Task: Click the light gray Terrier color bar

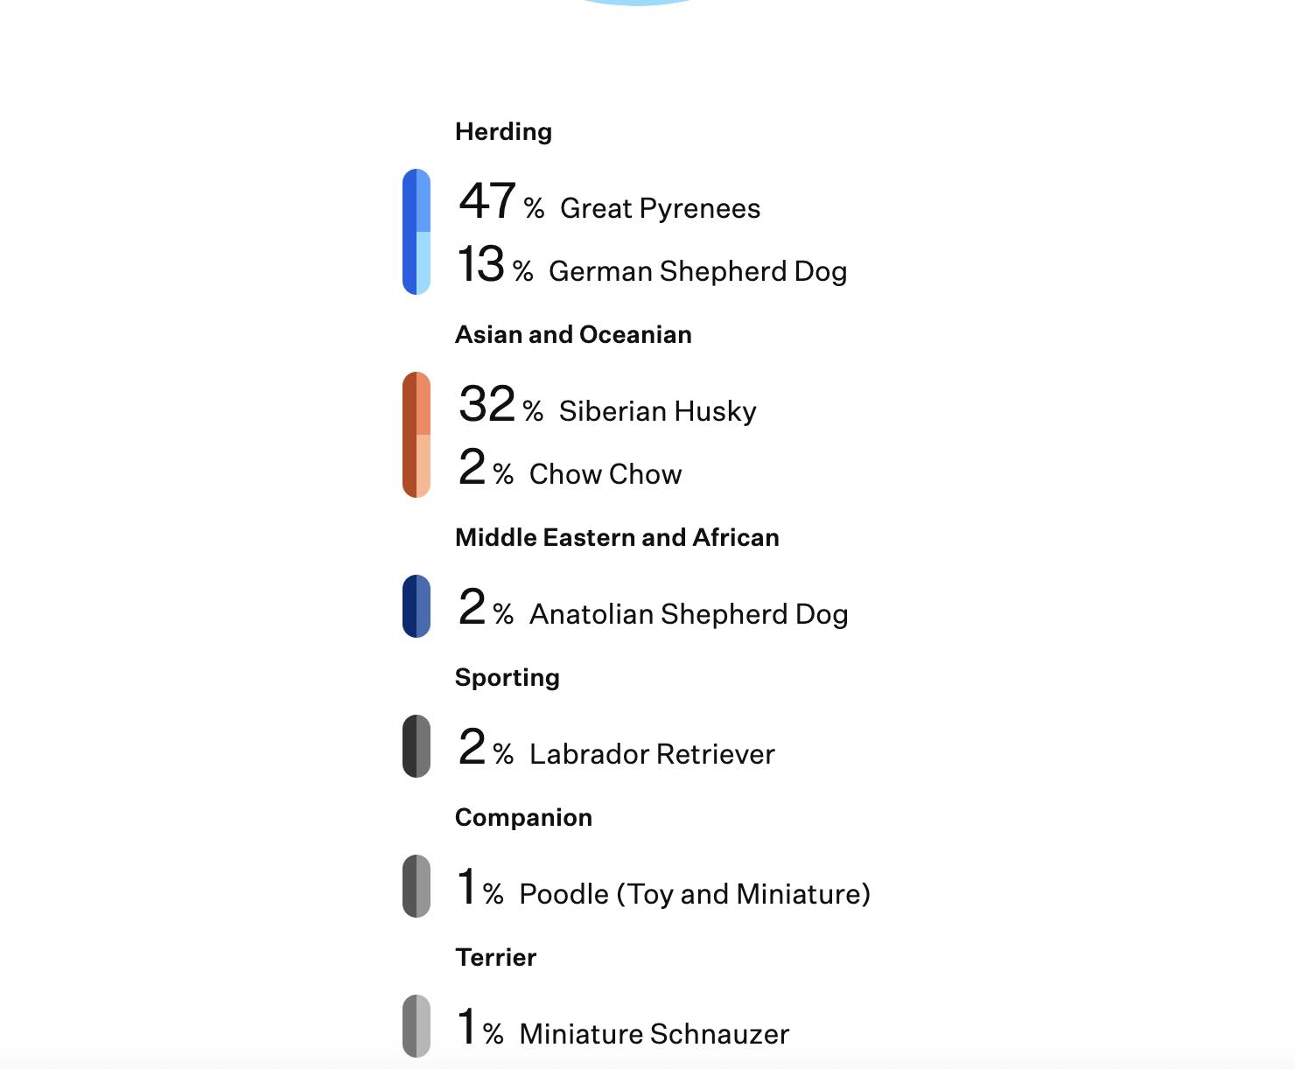Action: click(x=416, y=1026)
